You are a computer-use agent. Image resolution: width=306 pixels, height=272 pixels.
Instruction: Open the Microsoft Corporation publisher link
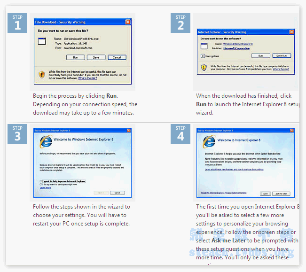pyautogui.click(x=236, y=48)
